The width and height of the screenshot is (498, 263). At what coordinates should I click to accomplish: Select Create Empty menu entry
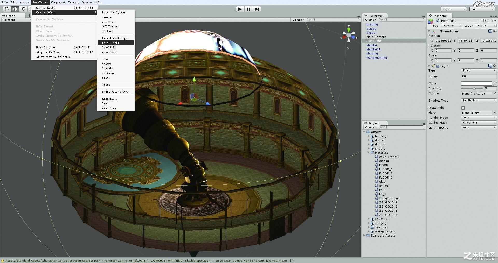(x=64, y=8)
